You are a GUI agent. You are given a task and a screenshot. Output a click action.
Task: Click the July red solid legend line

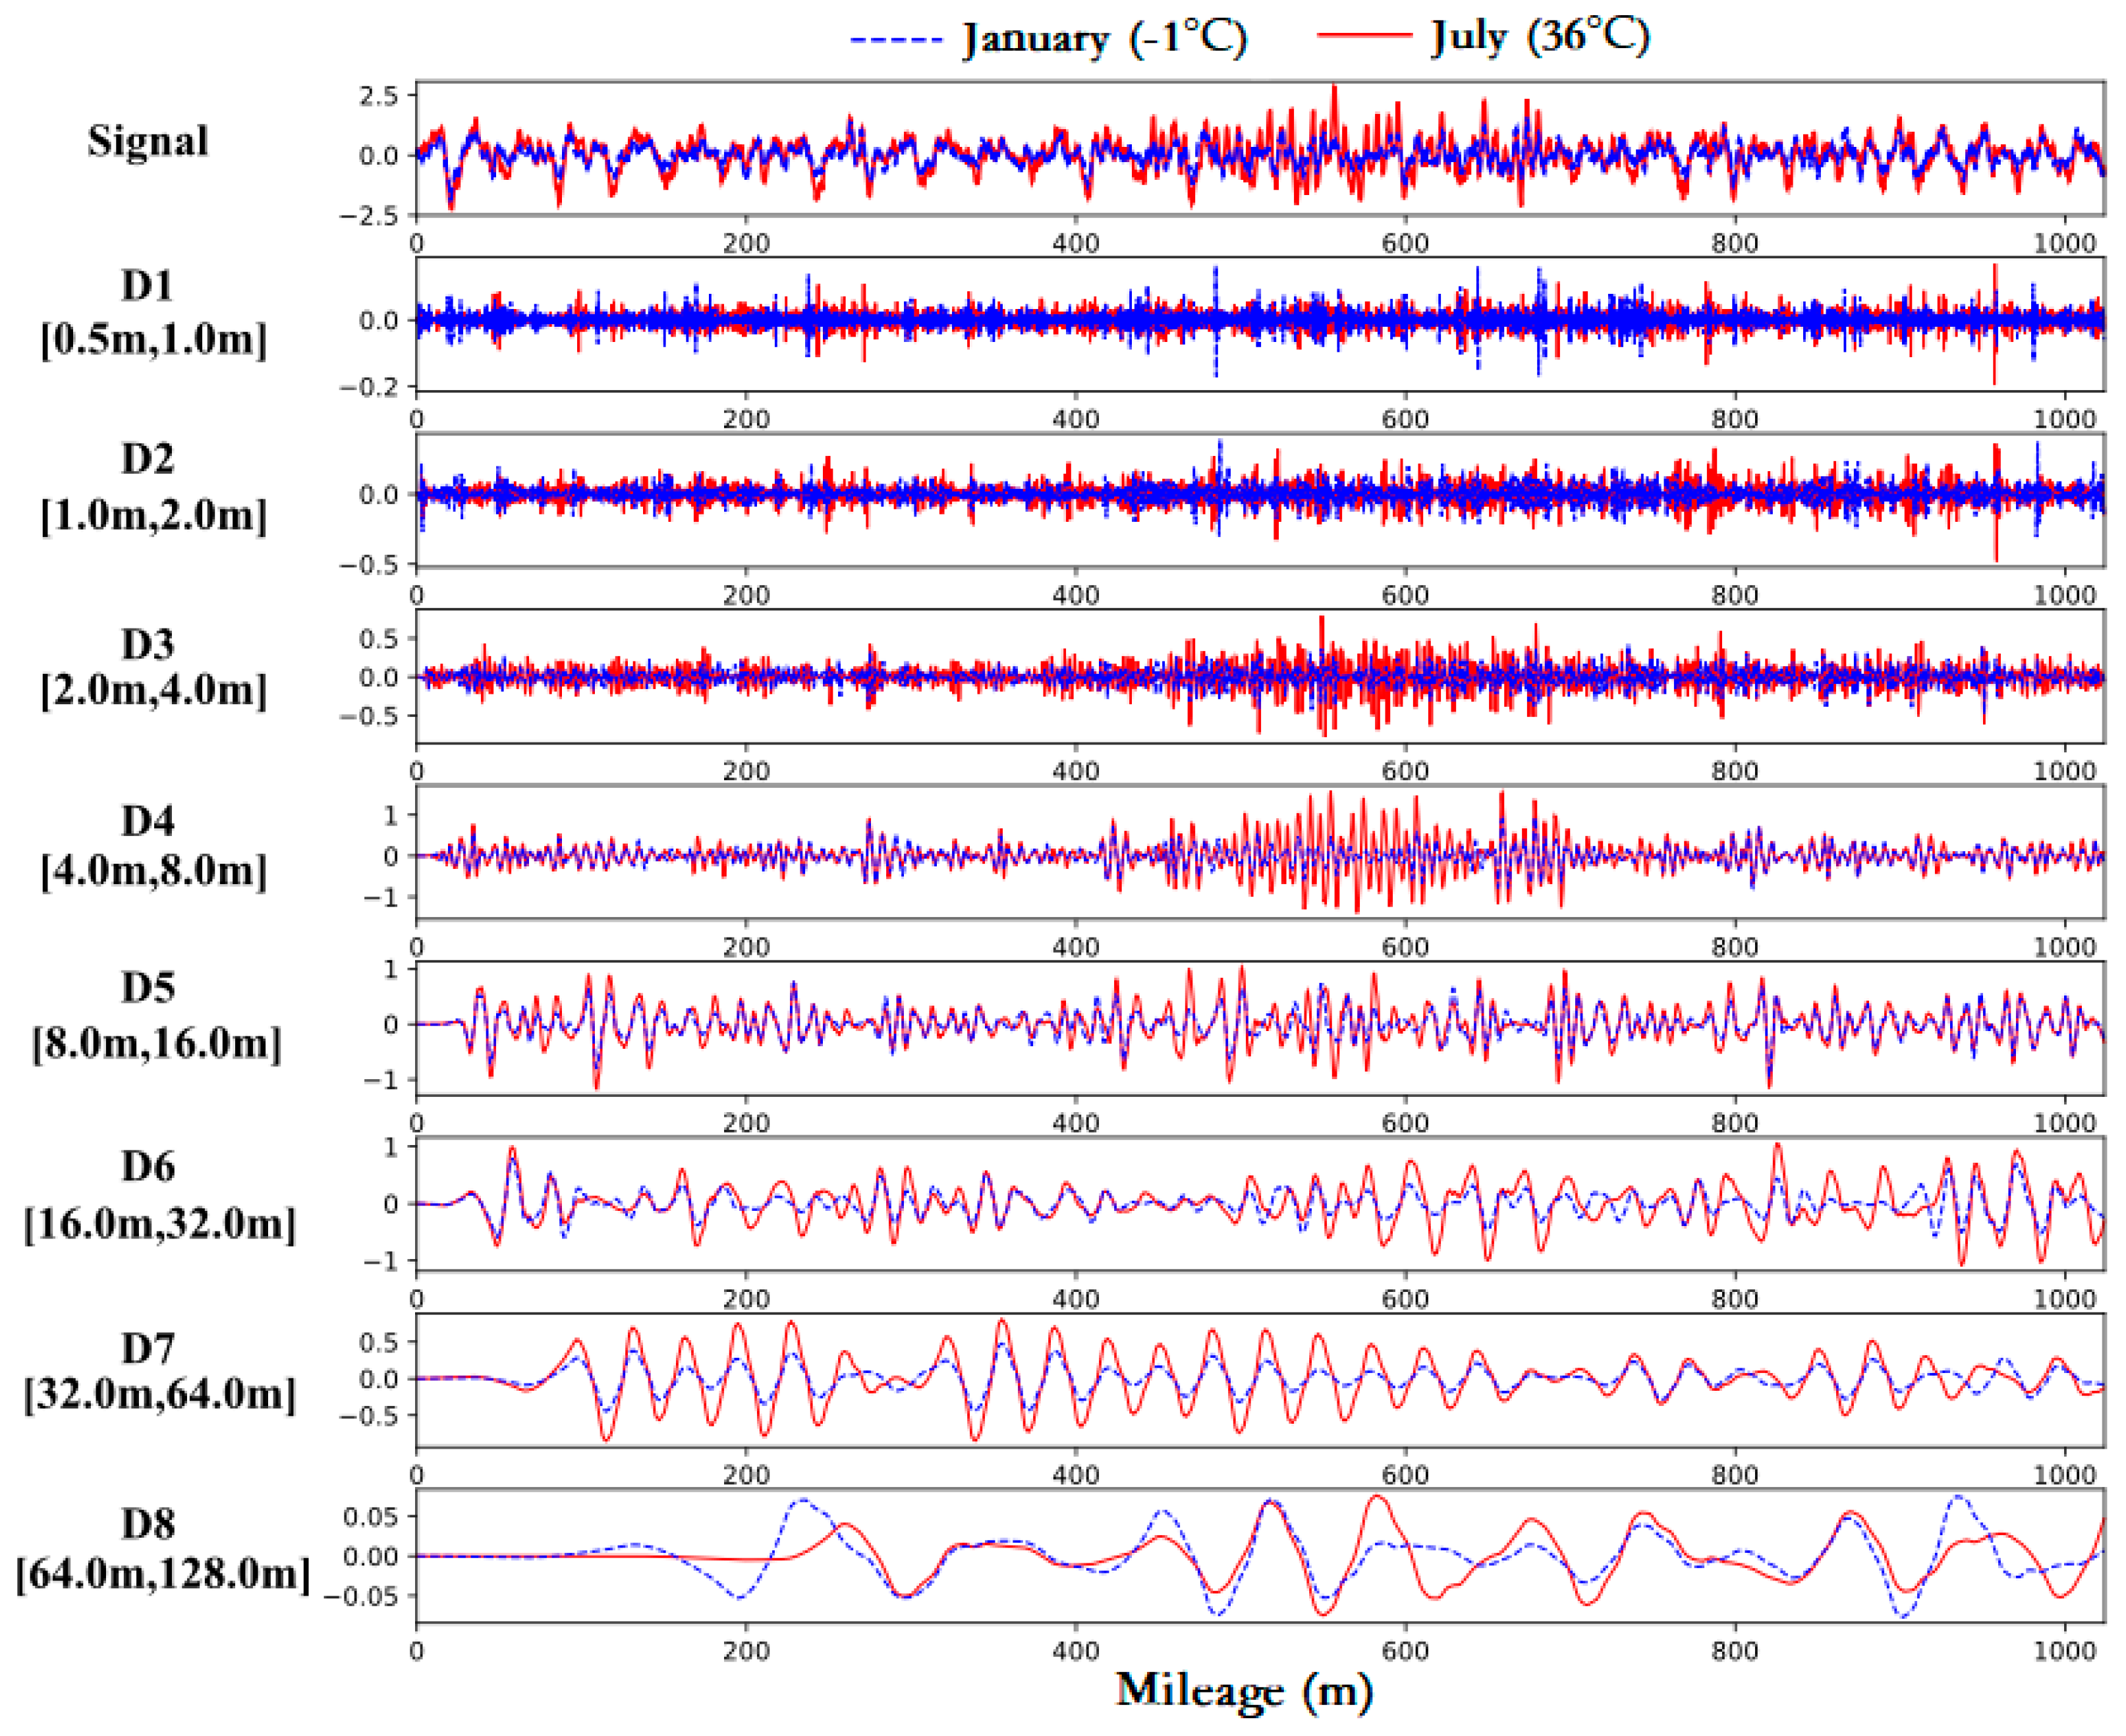pyautogui.click(x=1364, y=36)
